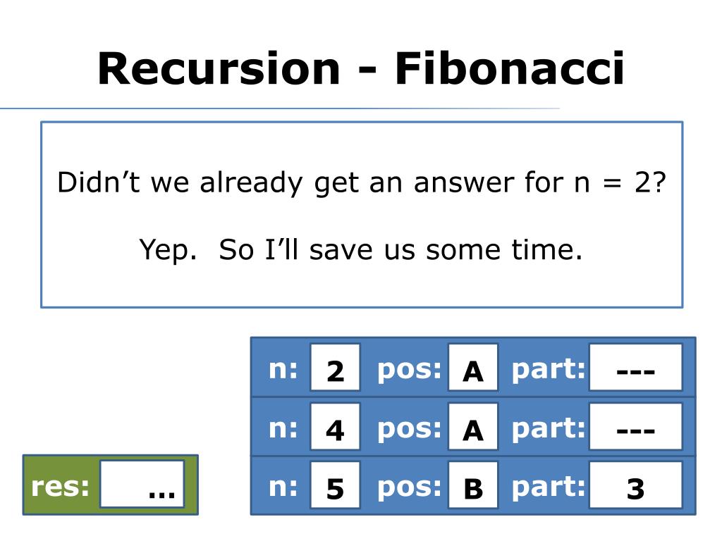Screen dimensions: 722x541
Task: Select the res value box showing '...'
Action: [x=142, y=485]
